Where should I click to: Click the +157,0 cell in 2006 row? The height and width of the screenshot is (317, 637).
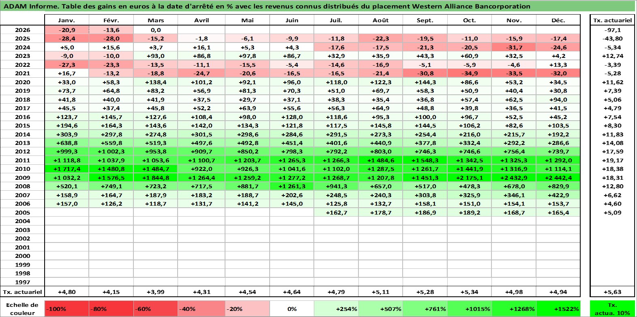[x=66, y=204]
